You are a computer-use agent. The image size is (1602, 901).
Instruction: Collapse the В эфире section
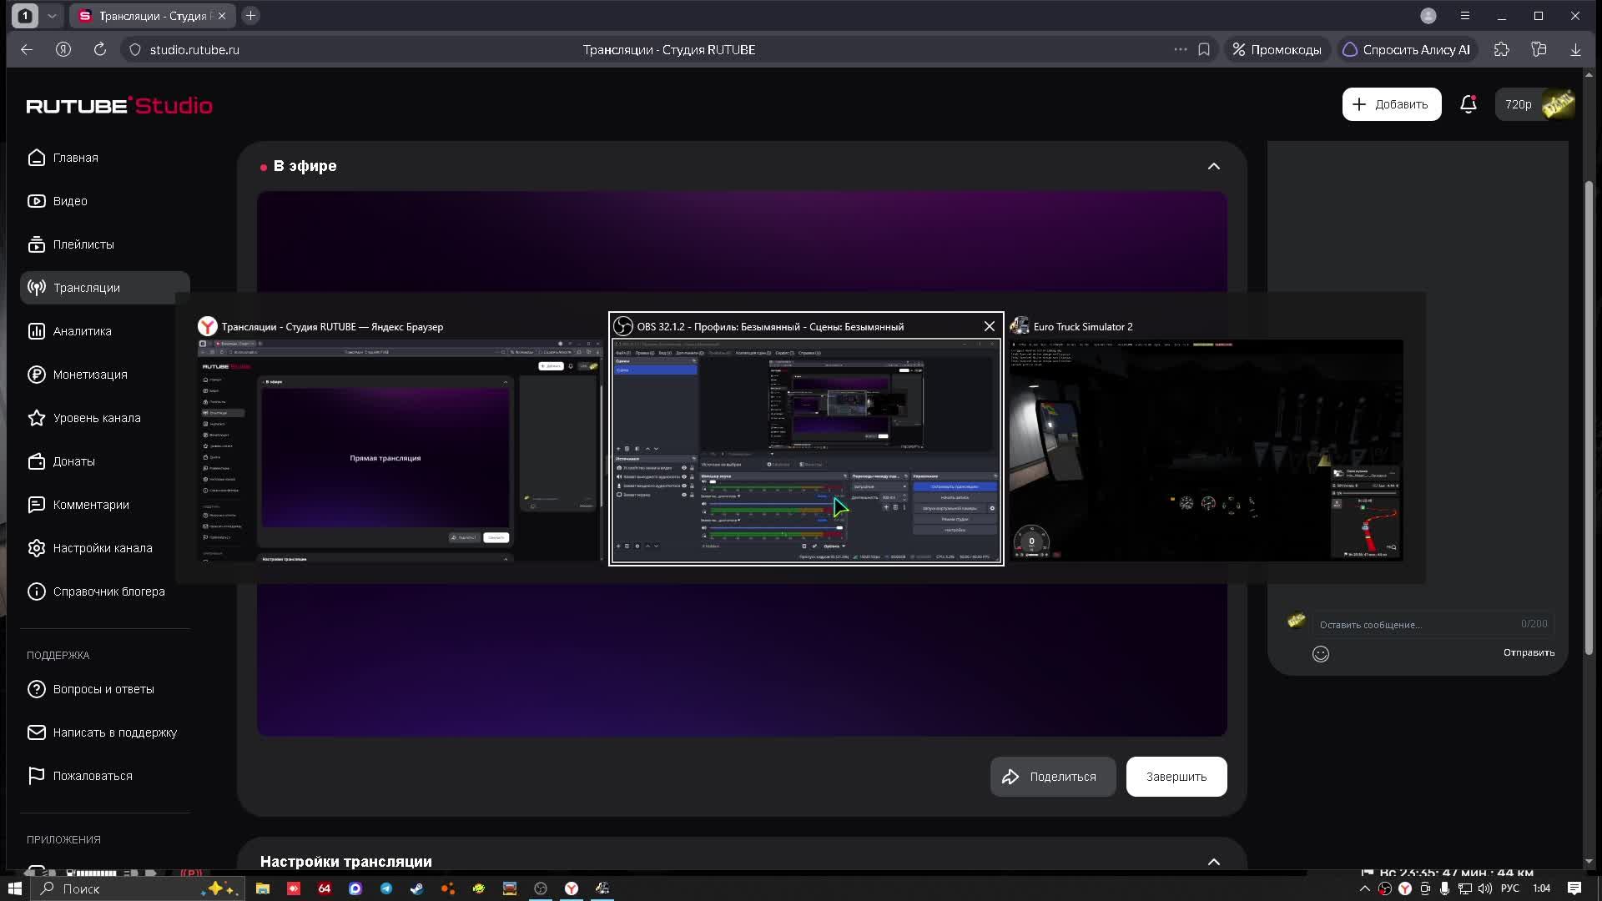click(1214, 166)
